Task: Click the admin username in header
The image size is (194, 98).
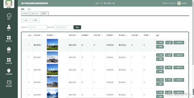Action: pyautogui.click(x=184, y=3)
